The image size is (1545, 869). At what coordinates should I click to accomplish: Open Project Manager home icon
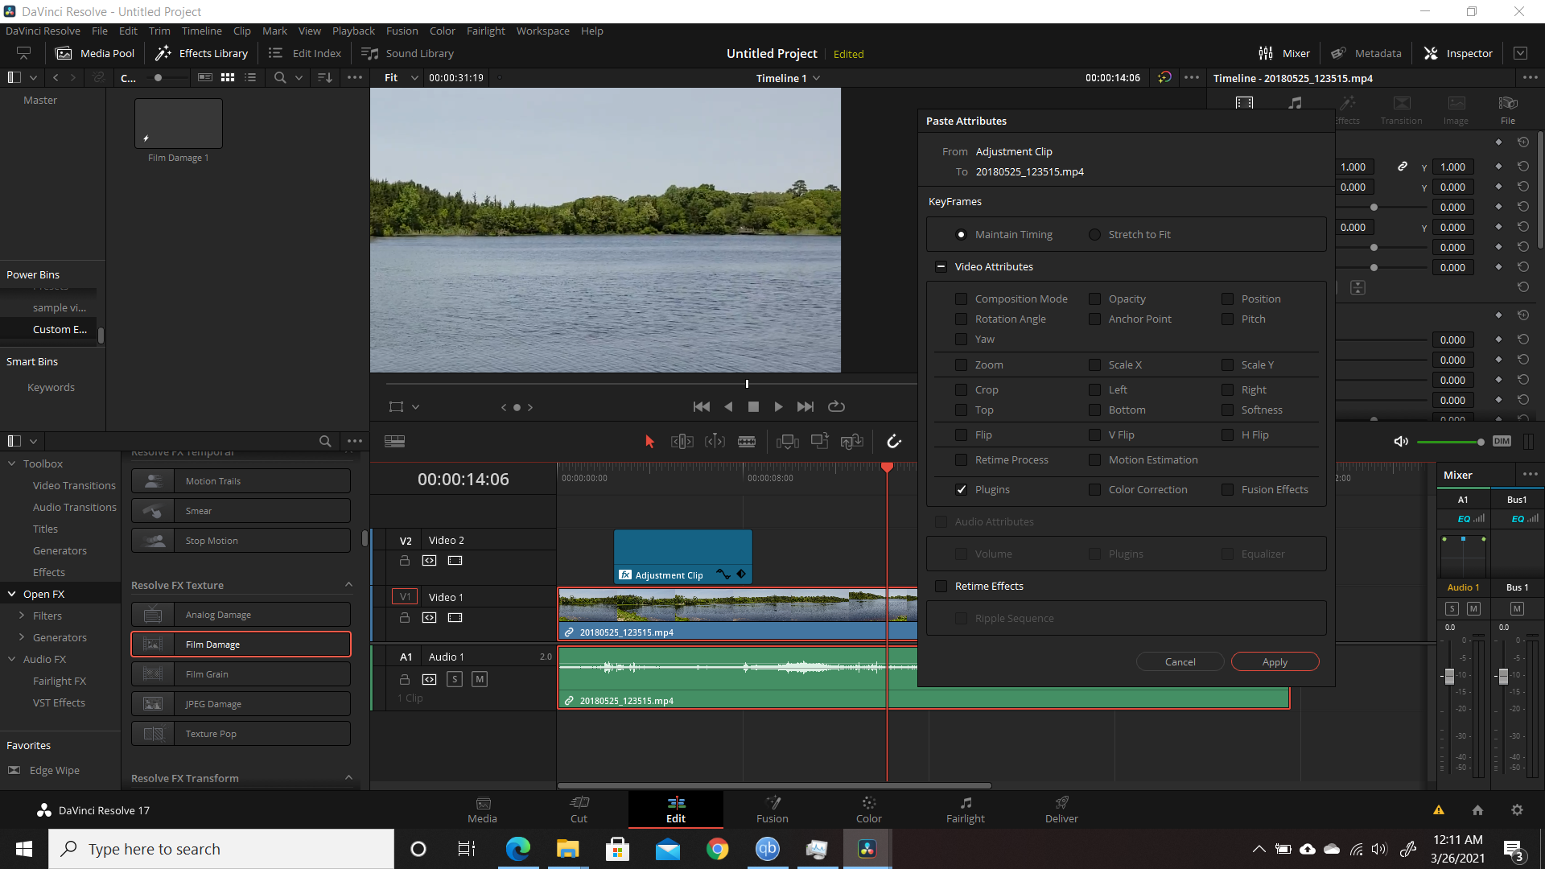[1477, 810]
